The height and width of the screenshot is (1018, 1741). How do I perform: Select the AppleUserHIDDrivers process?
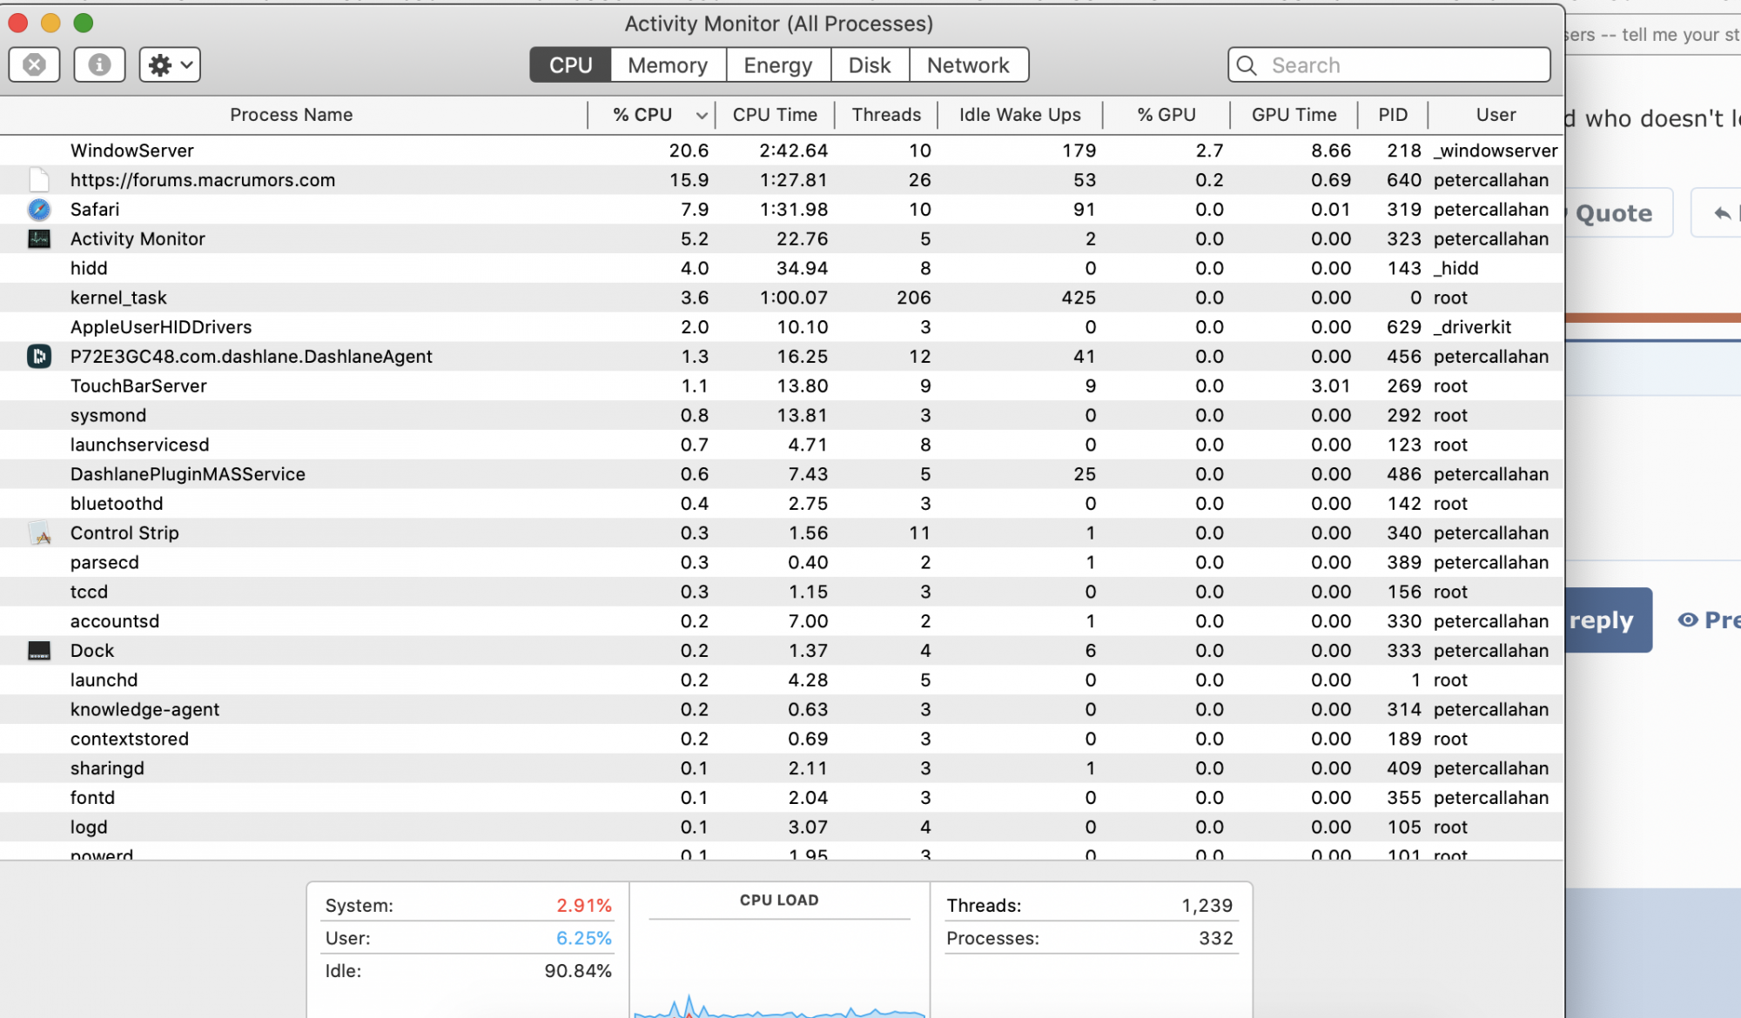pos(782,327)
